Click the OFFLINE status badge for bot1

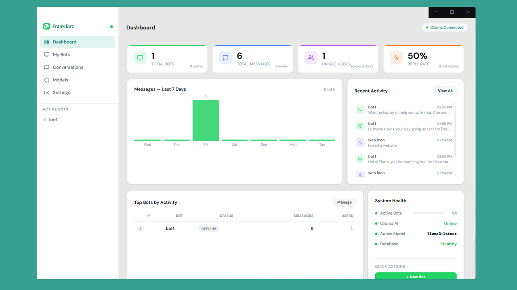(209, 229)
